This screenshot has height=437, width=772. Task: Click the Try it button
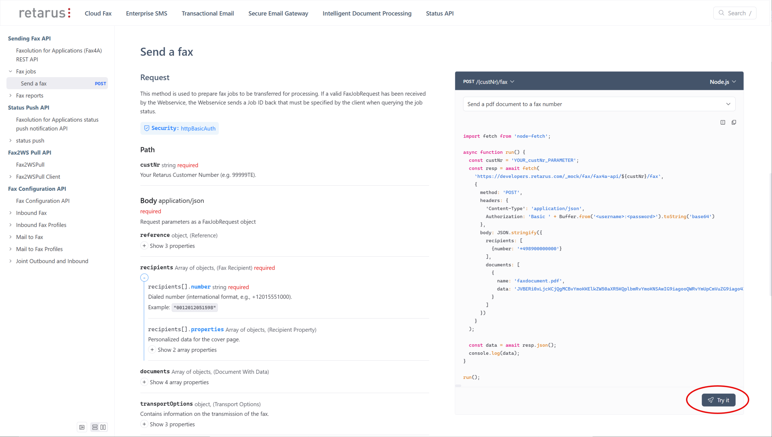click(718, 400)
